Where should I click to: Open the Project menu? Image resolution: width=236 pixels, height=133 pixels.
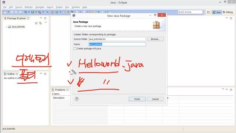59,7
